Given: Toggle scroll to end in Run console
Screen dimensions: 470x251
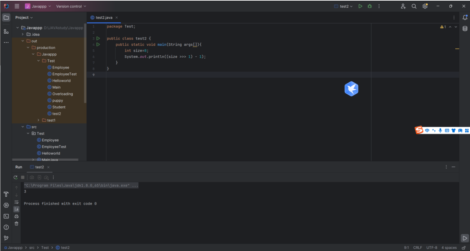Looking at the screenshot, I should coord(16,209).
